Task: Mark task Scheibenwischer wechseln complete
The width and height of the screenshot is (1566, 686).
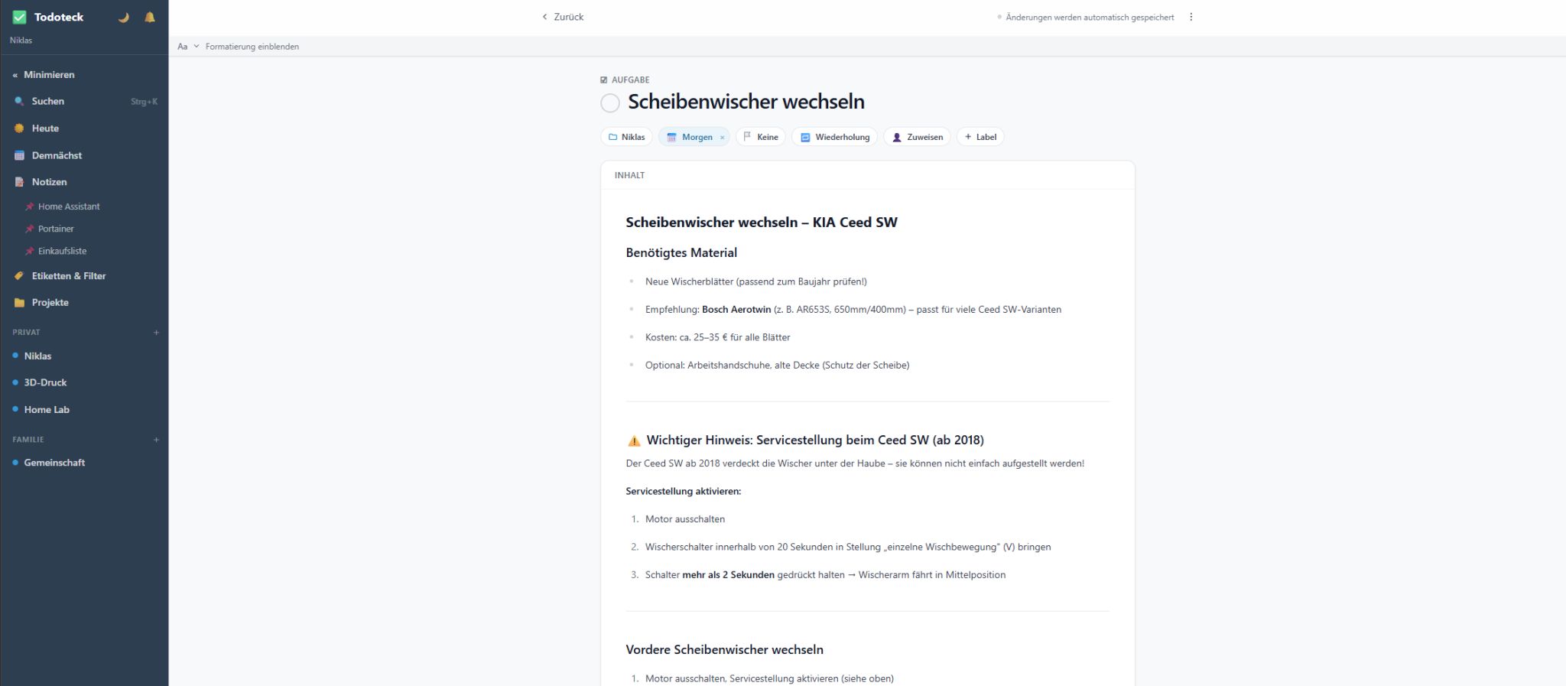Action: pyautogui.click(x=610, y=102)
